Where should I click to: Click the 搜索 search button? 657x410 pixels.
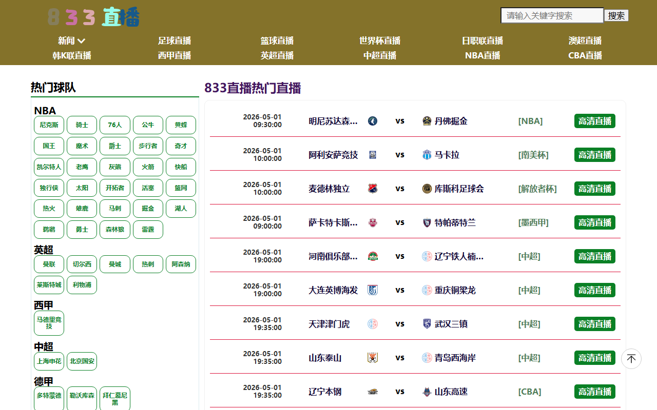point(616,15)
